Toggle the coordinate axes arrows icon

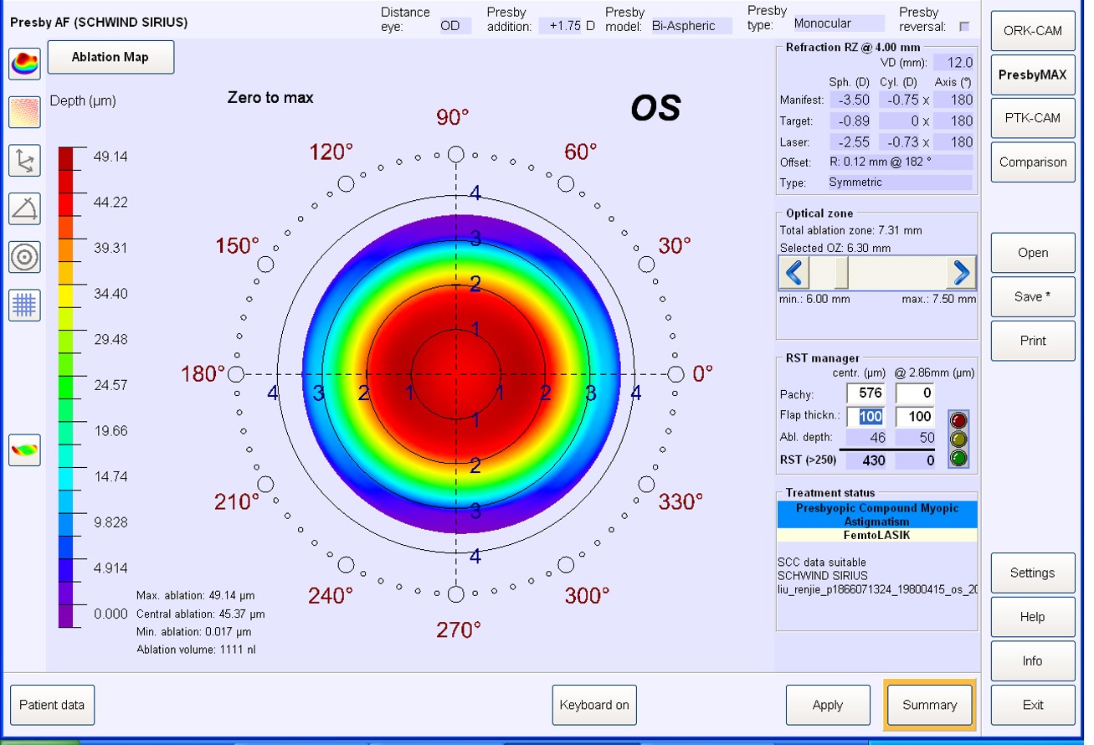coord(25,160)
